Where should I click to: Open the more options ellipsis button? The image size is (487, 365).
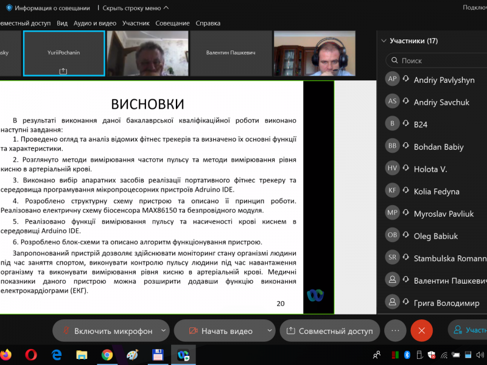point(395,330)
